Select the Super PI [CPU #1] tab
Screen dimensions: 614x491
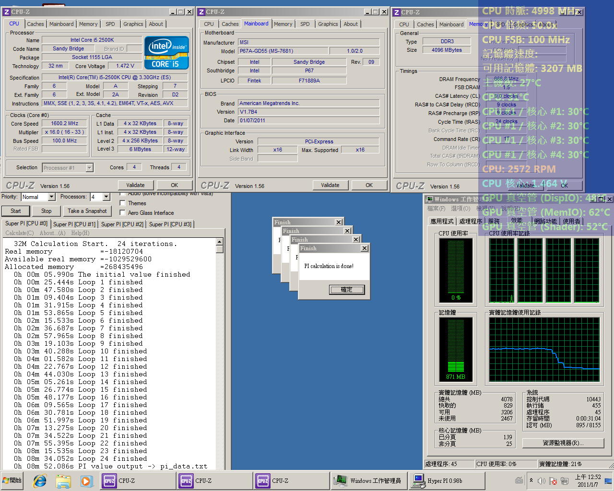[74, 224]
